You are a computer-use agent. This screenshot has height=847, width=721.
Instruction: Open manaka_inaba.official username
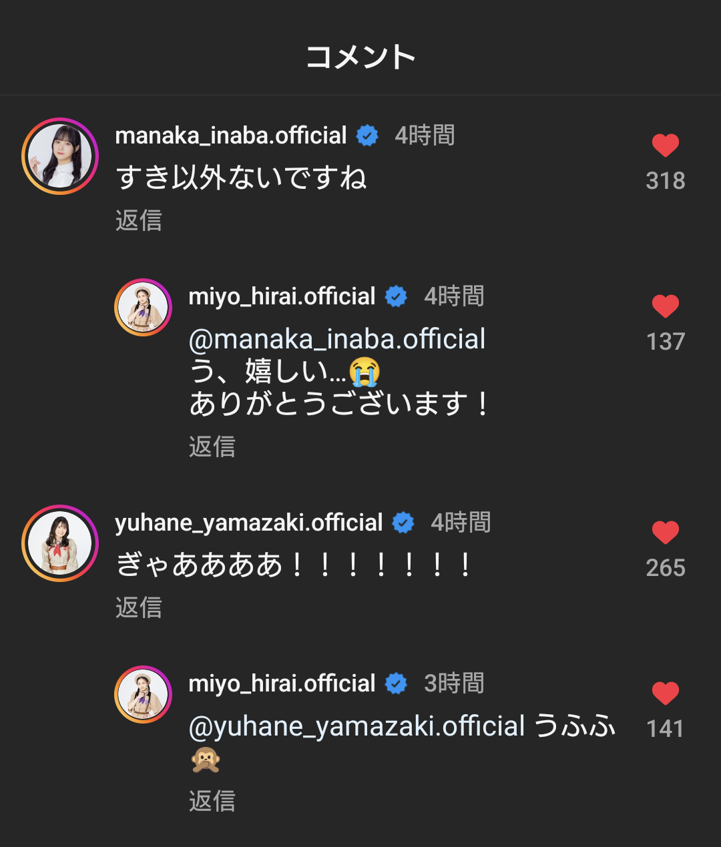coord(231,135)
